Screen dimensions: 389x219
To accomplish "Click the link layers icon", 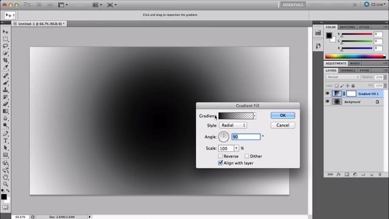I will point(330,175).
